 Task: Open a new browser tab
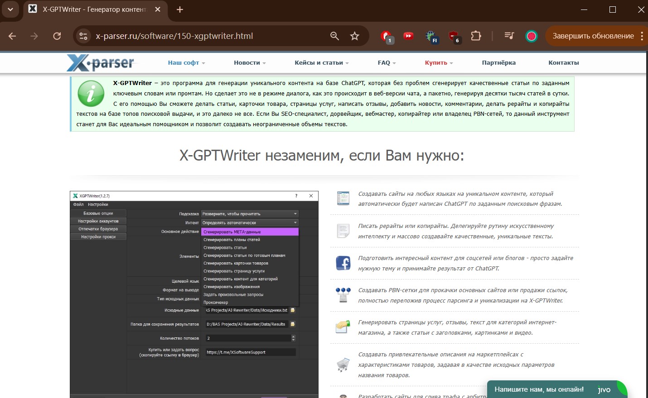pos(180,9)
